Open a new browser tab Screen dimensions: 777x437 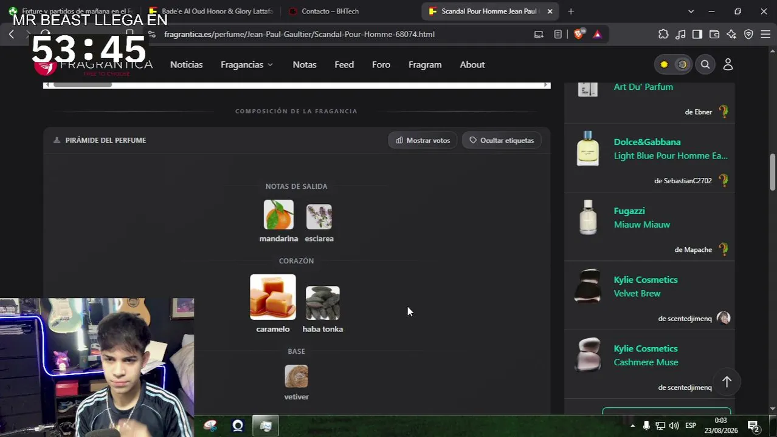(570, 11)
